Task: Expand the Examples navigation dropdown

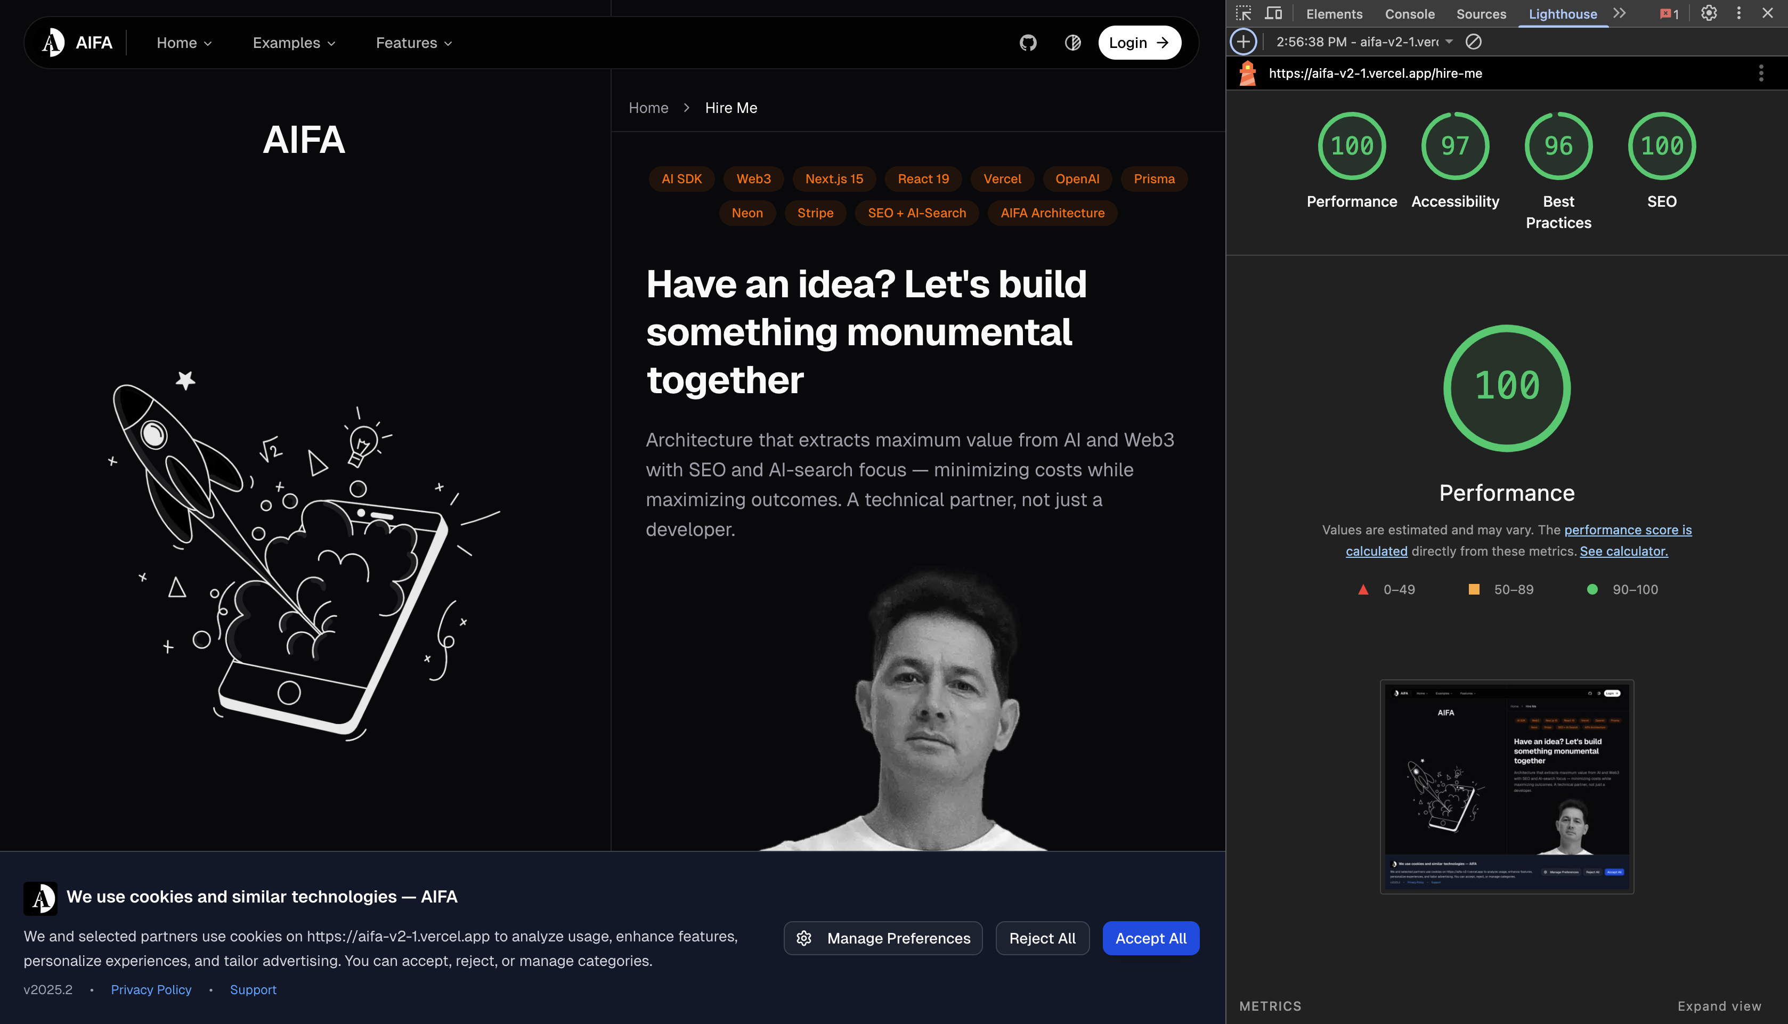Action: coord(294,43)
